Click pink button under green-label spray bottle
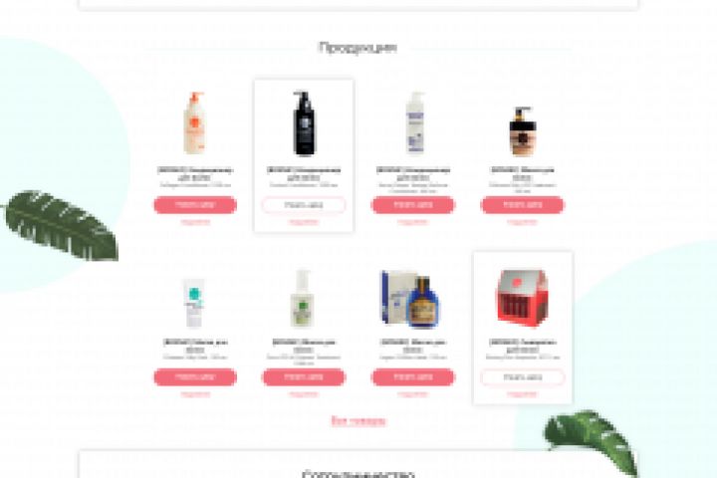The height and width of the screenshot is (478, 717). click(304, 377)
